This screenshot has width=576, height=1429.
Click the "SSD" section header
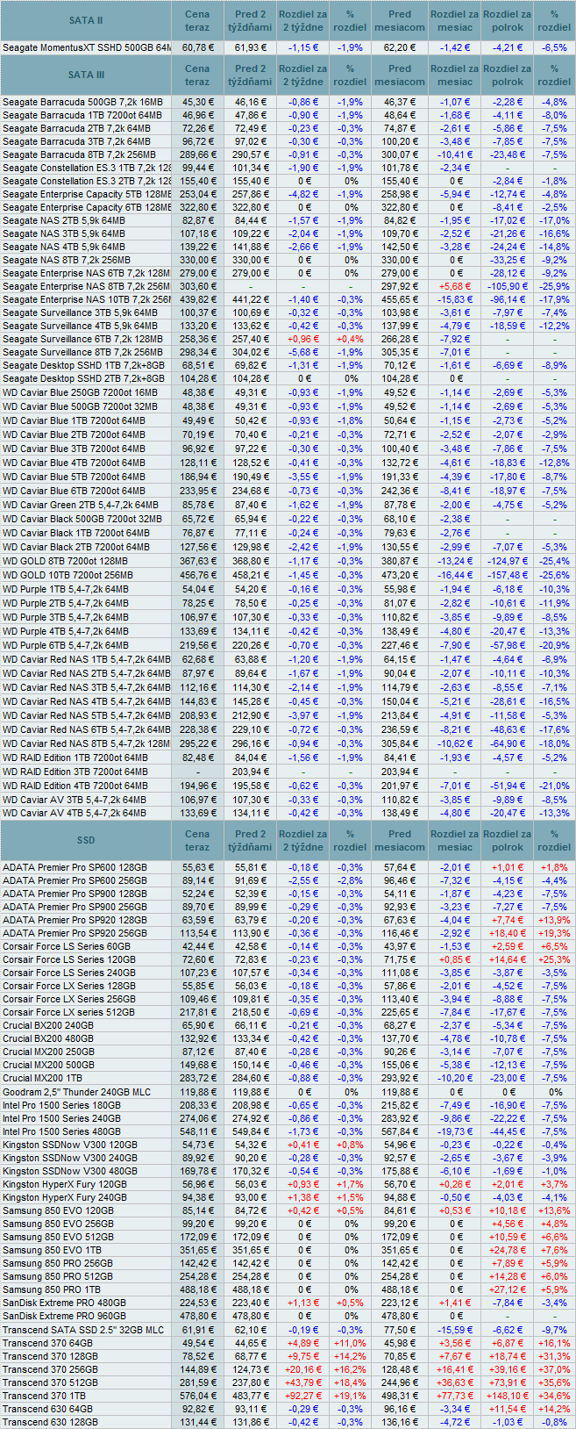point(86,840)
